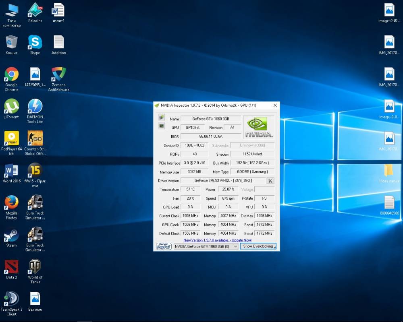
Task: Click the Driver Version field
Action: click(x=223, y=180)
